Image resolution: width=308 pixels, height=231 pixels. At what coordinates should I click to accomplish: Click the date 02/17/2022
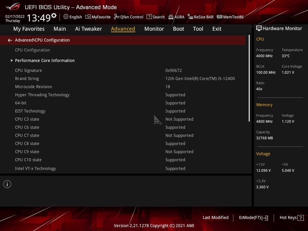tap(15, 17)
